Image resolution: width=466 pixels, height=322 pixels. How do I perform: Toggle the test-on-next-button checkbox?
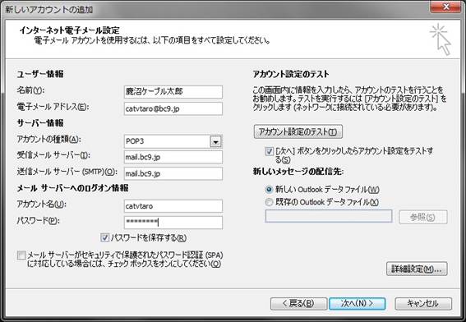[269, 151]
